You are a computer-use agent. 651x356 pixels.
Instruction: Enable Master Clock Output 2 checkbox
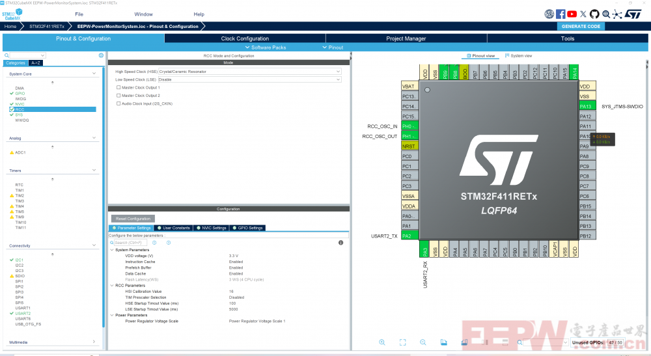point(118,96)
